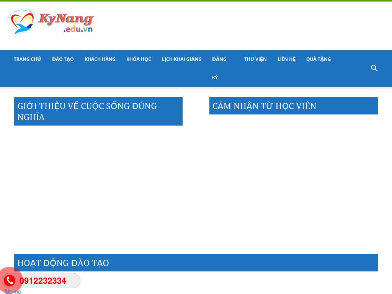Click the Cảm Nhận Từ Học Viên heading
The height and width of the screenshot is (294, 392).
(264, 106)
